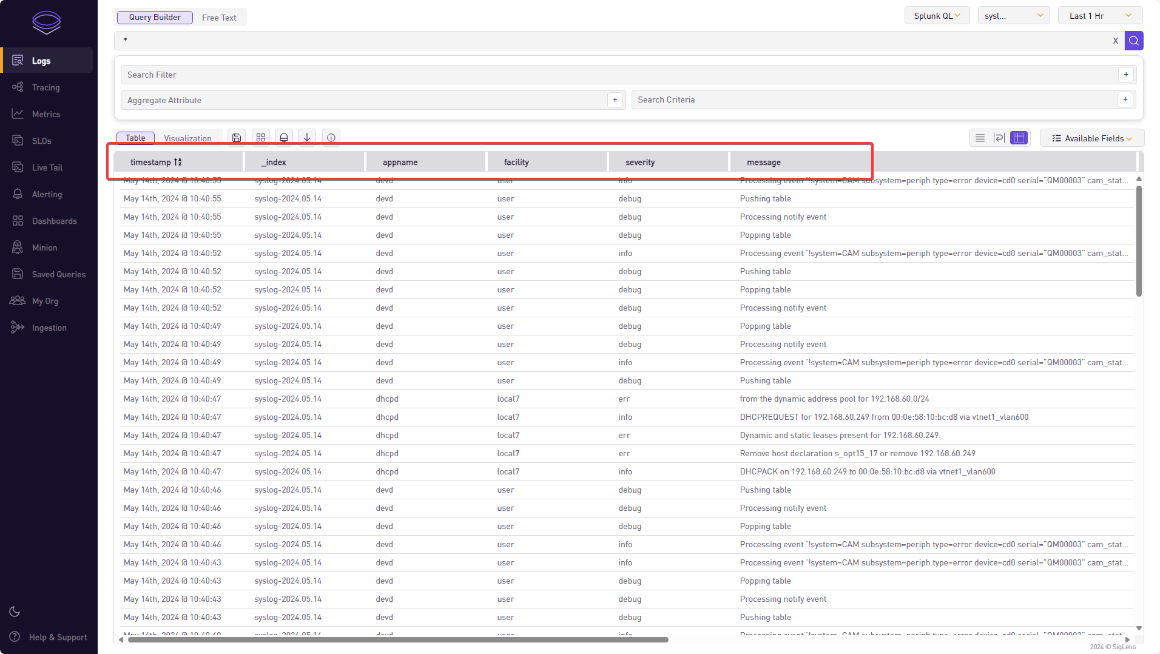Create alert using the bell icon

coord(284,138)
